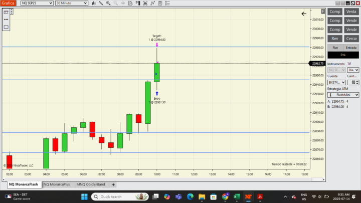
Task: Click the Rev reverse position button
Action: coord(335,39)
